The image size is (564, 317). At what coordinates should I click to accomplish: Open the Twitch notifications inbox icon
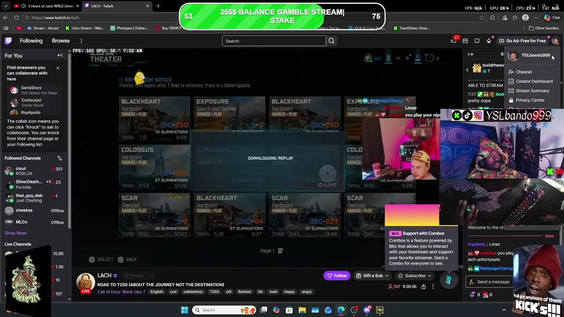click(465, 41)
